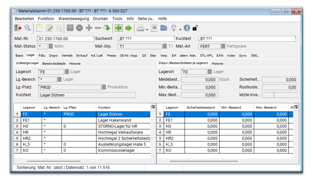Select the 'Auslieferungslager Halle 5' row

[82, 144]
